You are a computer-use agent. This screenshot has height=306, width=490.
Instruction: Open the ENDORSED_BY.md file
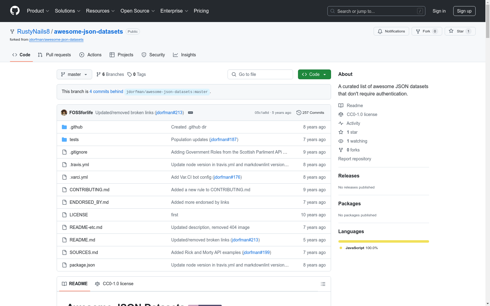pos(89,202)
